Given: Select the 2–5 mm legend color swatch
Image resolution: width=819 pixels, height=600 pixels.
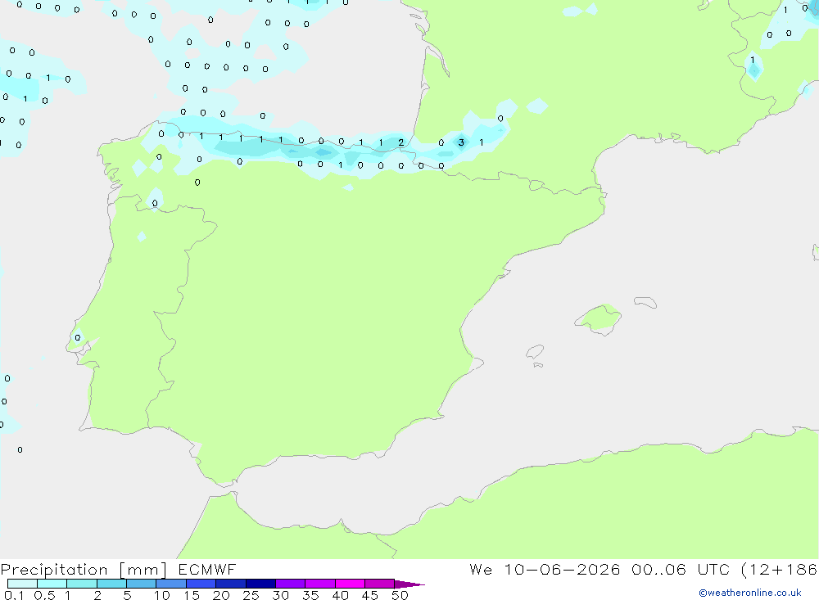Looking at the screenshot, I should click(x=111, y=584).
